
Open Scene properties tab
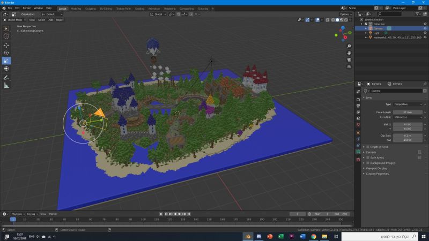(358, 118)
